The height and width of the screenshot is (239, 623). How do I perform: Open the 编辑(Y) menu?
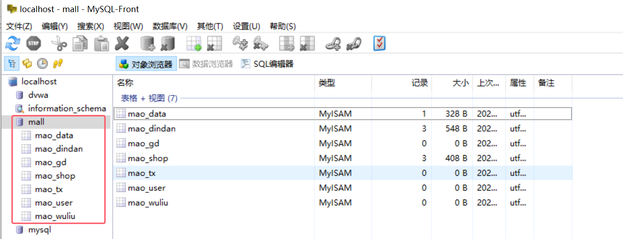click(55, 26)
